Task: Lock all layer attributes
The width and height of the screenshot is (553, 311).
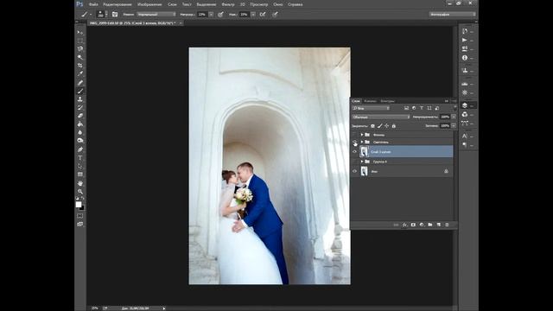Action: tap(394, 126)
